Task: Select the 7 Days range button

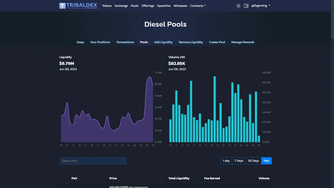Action: (x=239, y=161)
